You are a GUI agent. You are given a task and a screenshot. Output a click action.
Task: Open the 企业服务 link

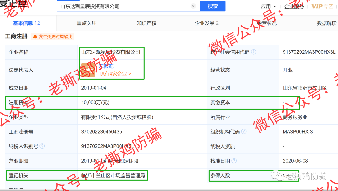point(294,7)
